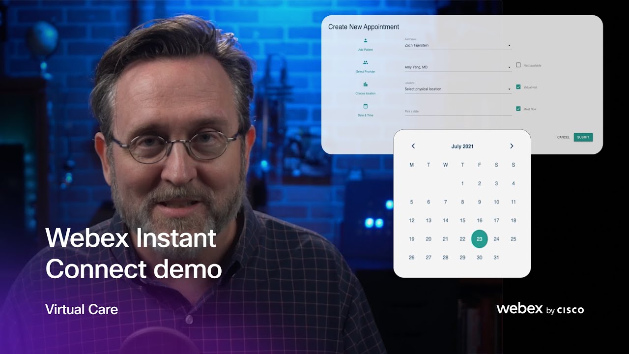Image resolution: width=629 pixels, height=354 pixels.
Task: Select July 30 in the calendar
Action: [479, 258]
